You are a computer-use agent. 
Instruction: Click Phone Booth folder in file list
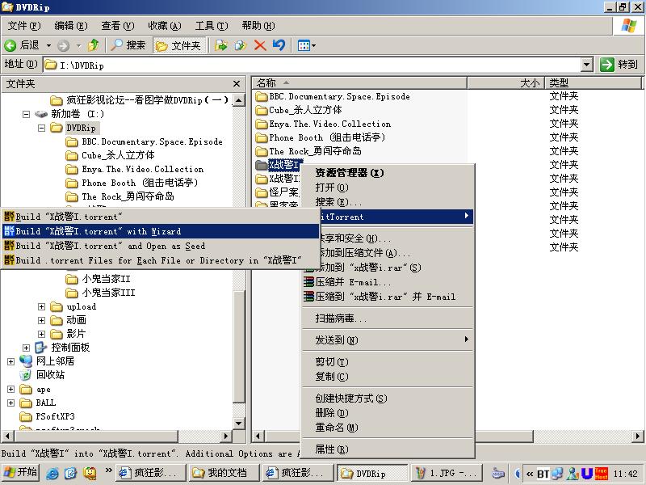pos(327,137)
